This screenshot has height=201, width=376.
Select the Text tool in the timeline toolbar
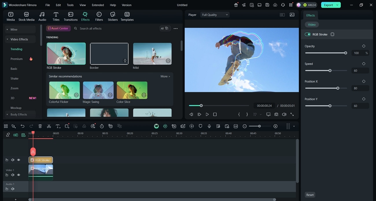pos(58,126)
